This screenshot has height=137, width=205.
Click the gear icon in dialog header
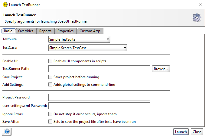(x=197, y=17)
